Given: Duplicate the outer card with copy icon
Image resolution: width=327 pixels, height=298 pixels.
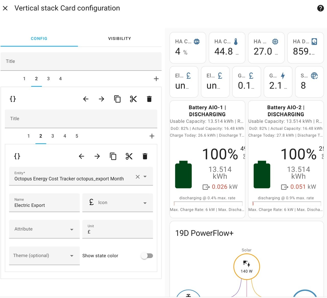Looking at the screenshot, I should point(117,99).
